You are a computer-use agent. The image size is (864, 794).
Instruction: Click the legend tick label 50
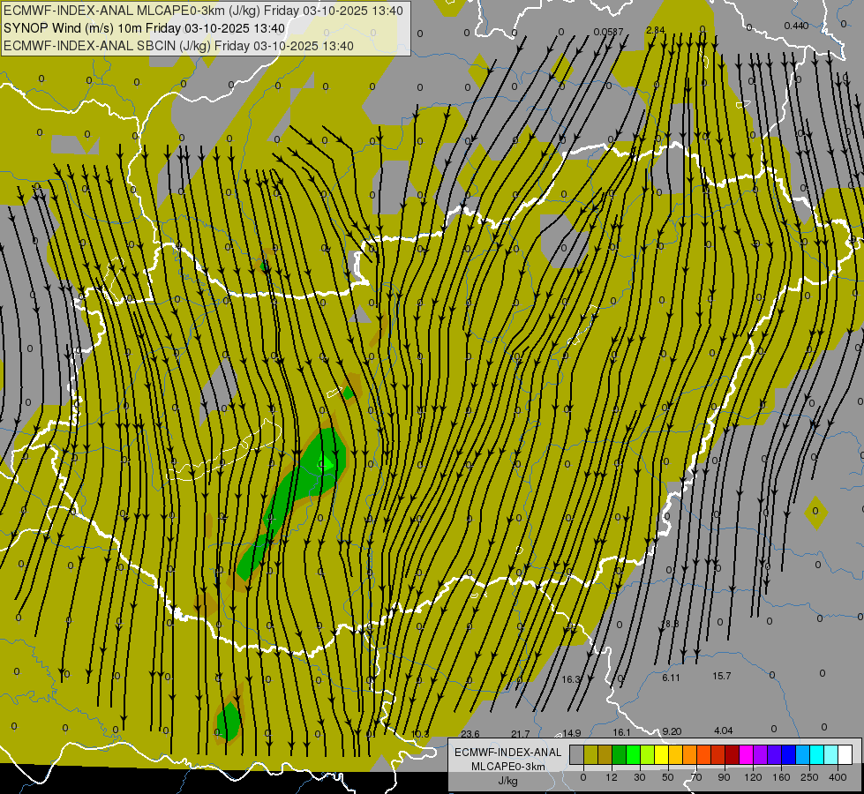click(x=668, y=777)
